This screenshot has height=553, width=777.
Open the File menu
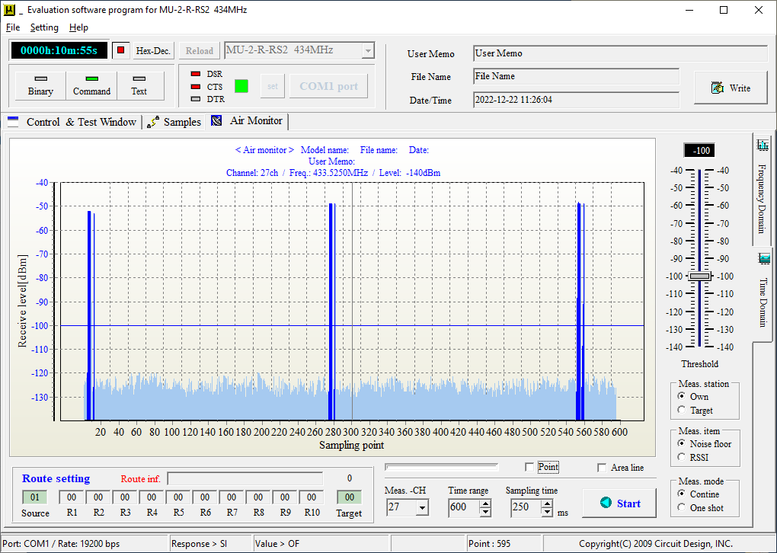(13, 27)
